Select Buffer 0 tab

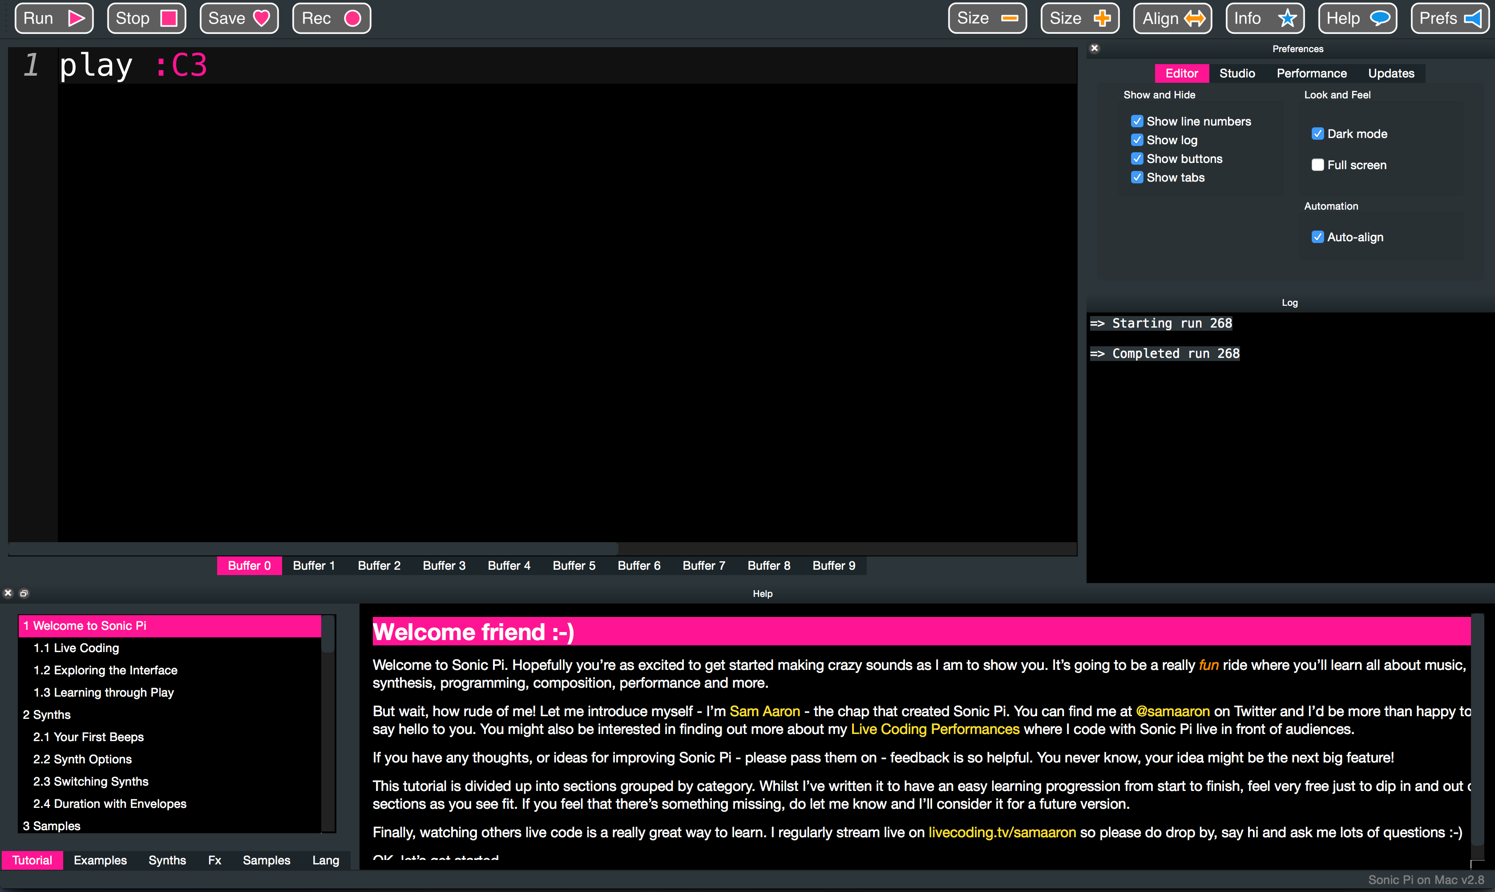coord(249,566)
